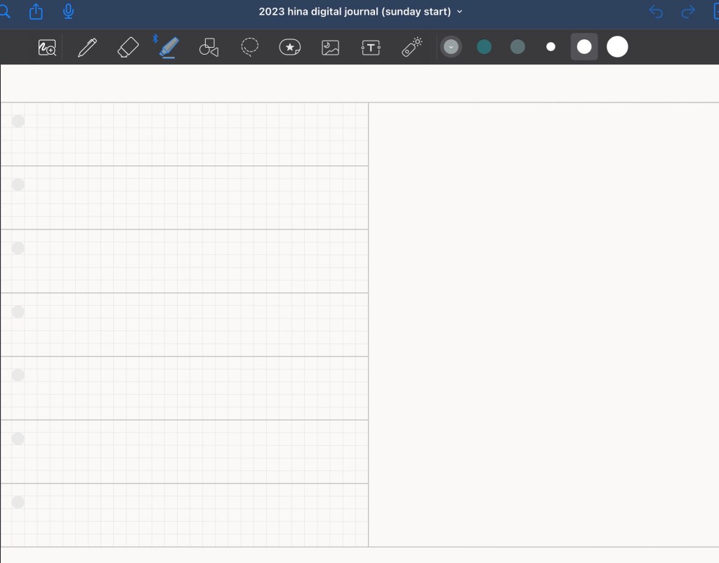Screen dimensions: 719x563
Task: Choose the largest stroke thickness dot
Action: pyautogui.click(x=617, y=47)
